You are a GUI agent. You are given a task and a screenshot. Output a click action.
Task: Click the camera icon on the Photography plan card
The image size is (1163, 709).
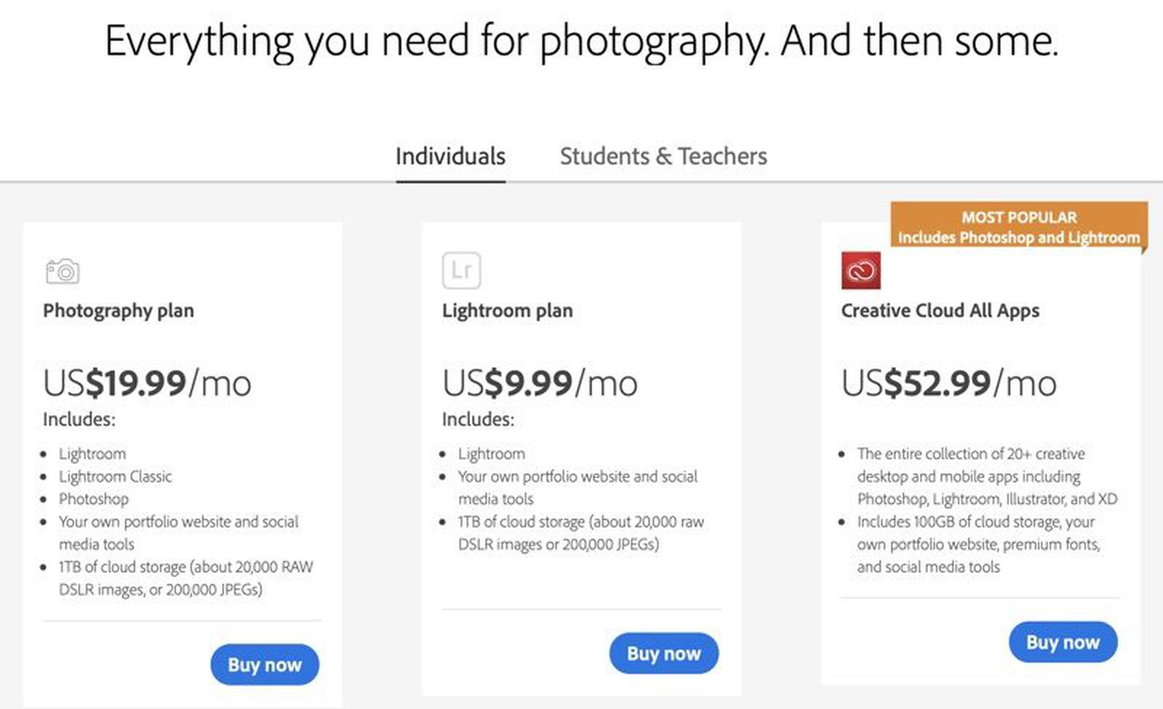64,270
